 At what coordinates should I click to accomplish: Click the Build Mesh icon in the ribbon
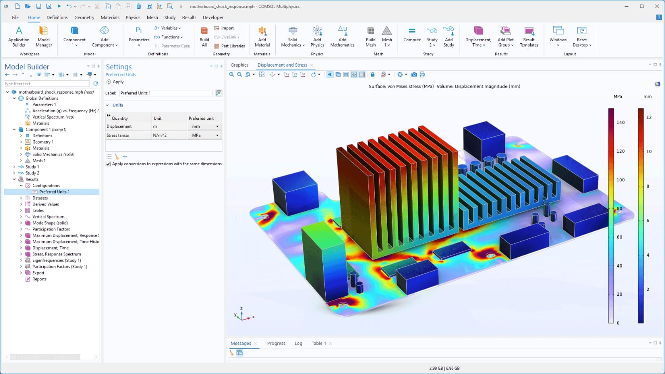(x=371, y=31)
